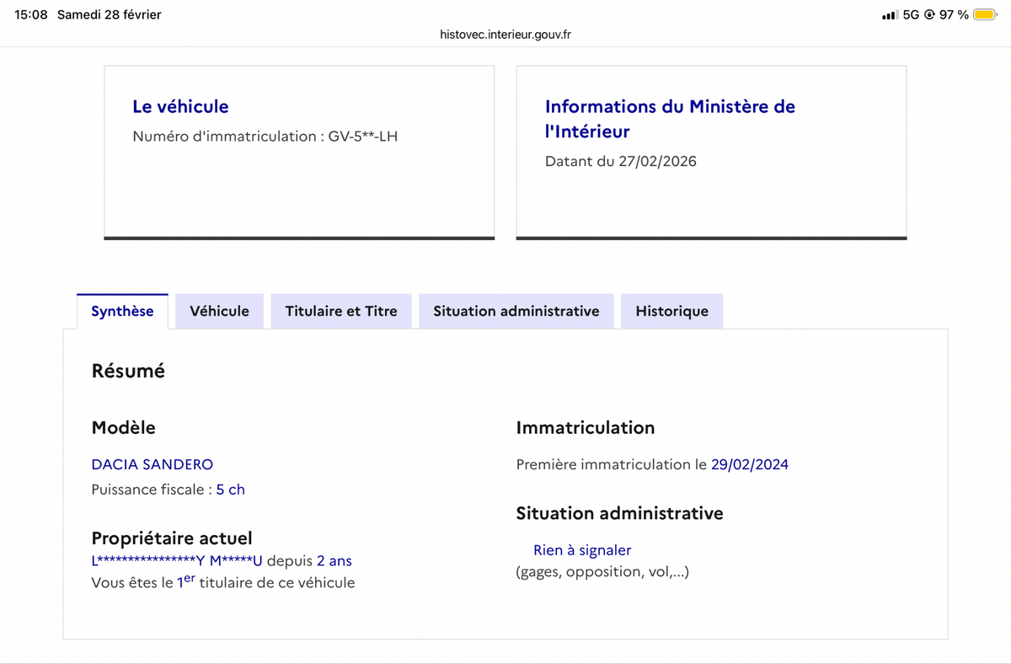
Task: Click the 2 ans ownership duration
Action: (334, 561)
